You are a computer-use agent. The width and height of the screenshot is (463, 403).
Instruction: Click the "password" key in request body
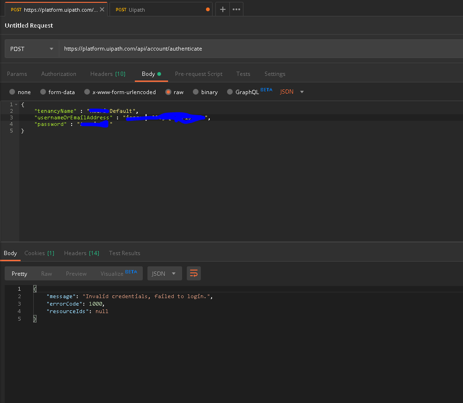[51, 124]
